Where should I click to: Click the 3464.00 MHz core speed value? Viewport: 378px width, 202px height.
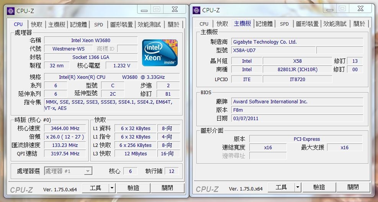point(65,129)
